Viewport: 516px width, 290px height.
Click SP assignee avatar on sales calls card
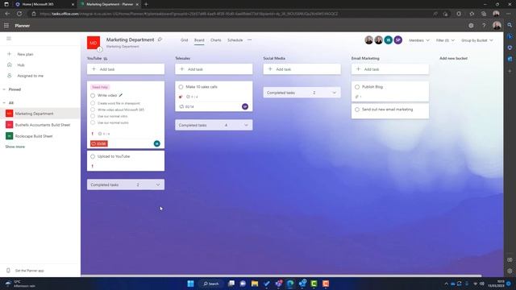point(245,106)
